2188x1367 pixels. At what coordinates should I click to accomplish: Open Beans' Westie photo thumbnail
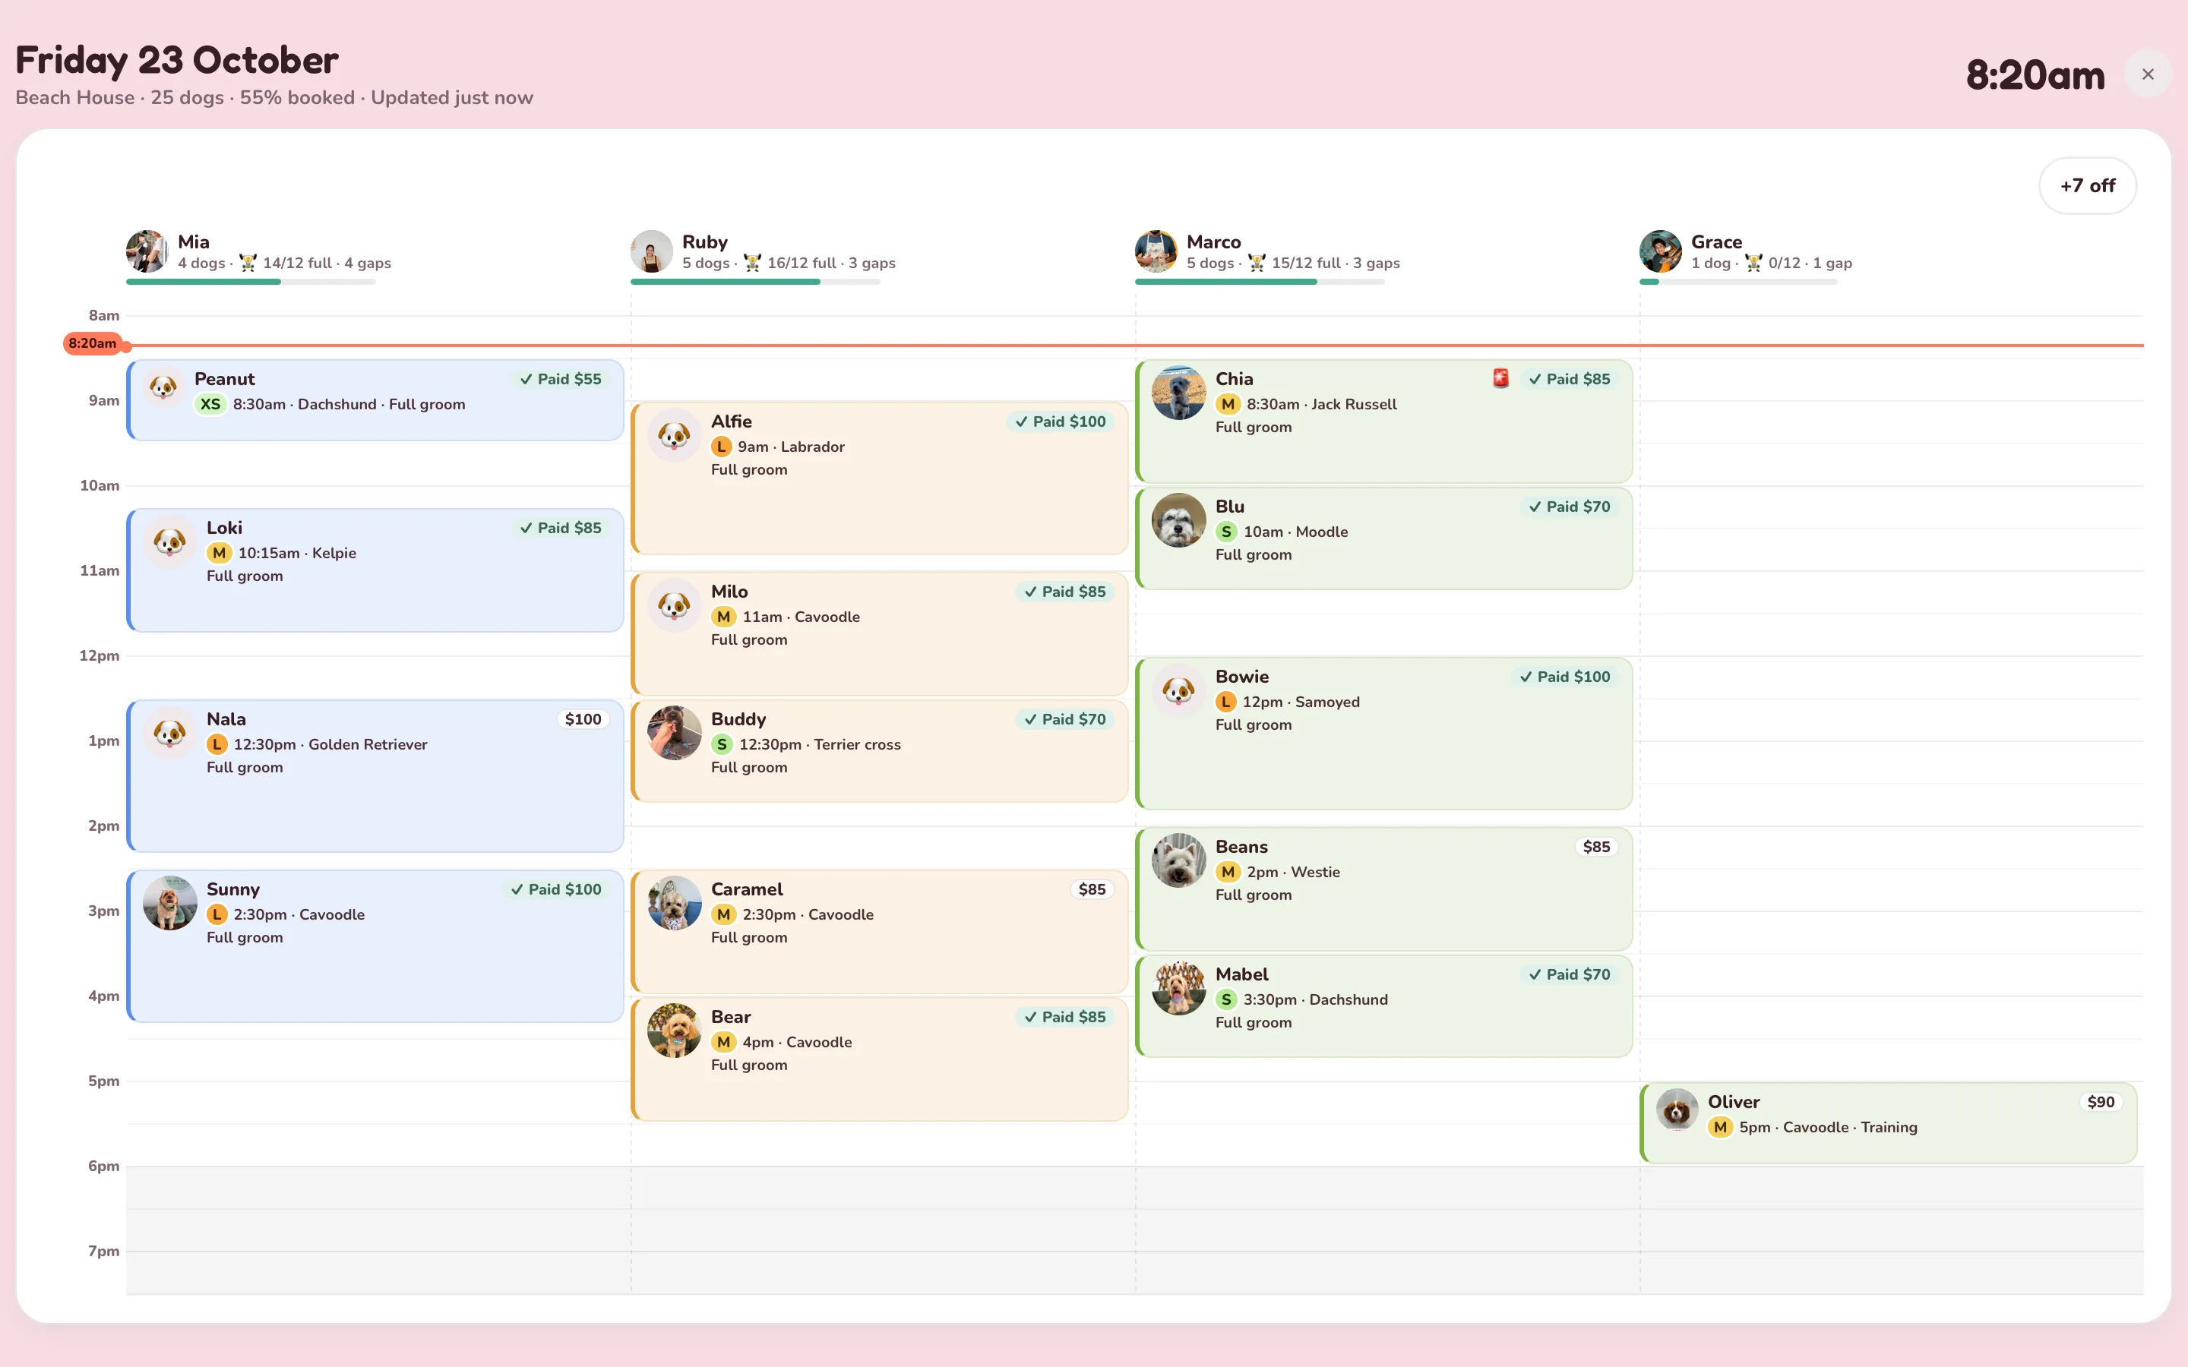pyautogui.click(x=1178, y=860)
